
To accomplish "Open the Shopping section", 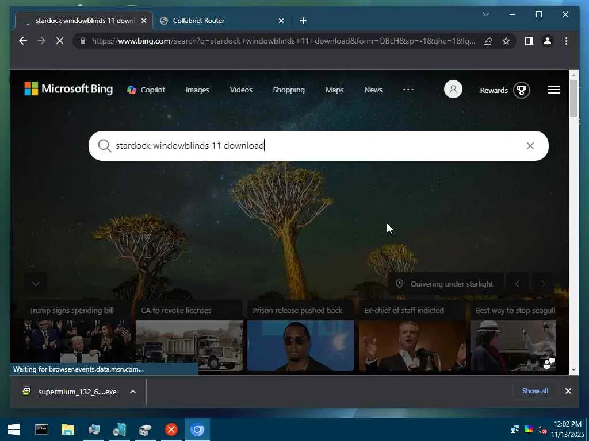I will tap(289, 90).
